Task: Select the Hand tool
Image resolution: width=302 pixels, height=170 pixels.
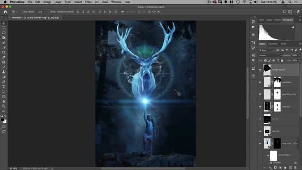Action: (x=4, y=102)
